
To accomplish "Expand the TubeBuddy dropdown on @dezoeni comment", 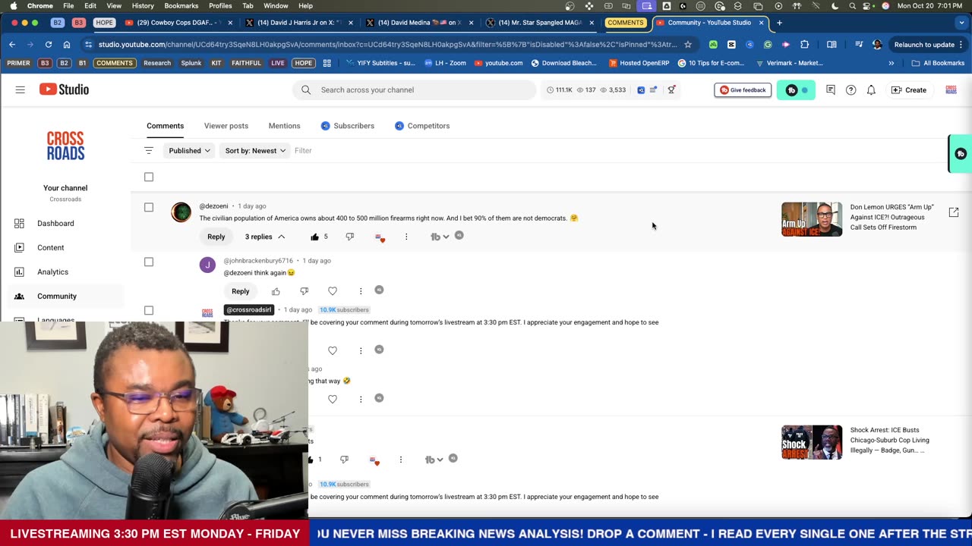I will click(440, 237).
